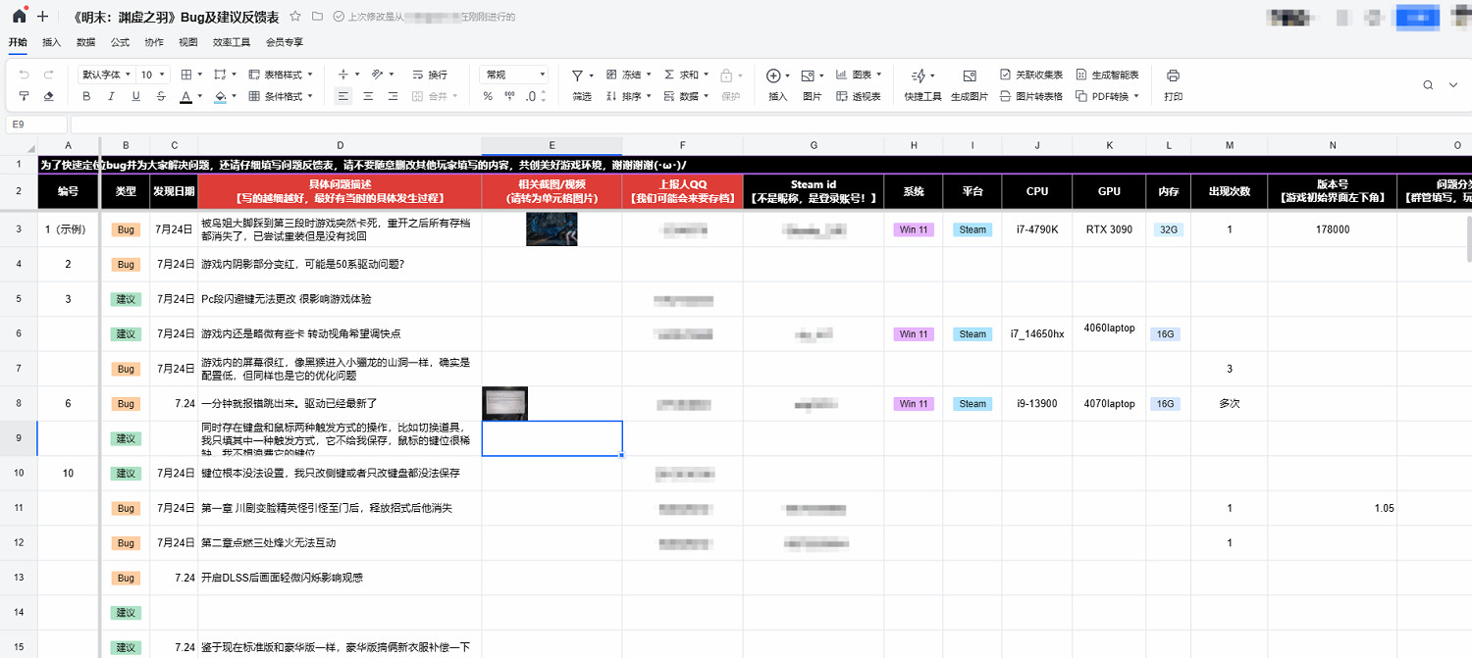Open the number format dropdown (常规)

(514, 75)
